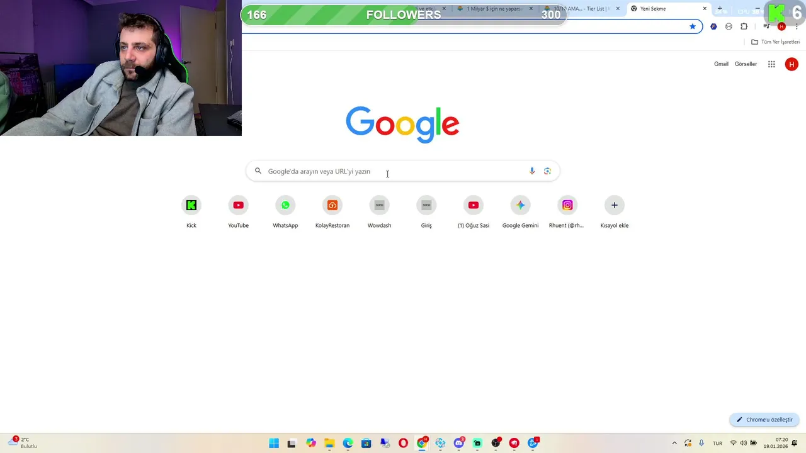This screenshot has width=806, height=453.
Task: Show hidden system tray icons
Action: coord(674,443)
